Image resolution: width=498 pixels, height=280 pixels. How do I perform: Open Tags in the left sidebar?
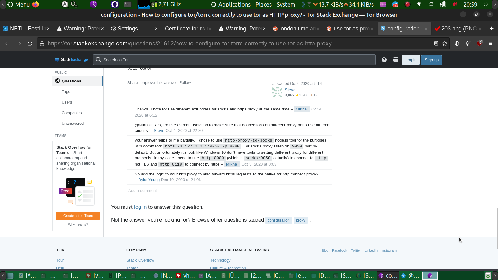click(66, 92)
